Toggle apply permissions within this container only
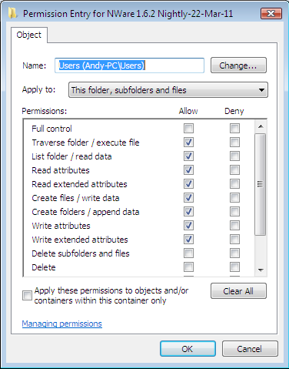Viewport: 289px width, 369px height. (27, 295)
